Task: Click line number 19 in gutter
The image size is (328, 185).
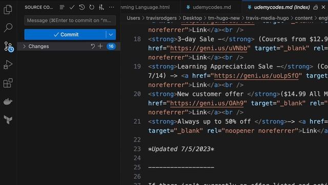Action: coord(137,66)
